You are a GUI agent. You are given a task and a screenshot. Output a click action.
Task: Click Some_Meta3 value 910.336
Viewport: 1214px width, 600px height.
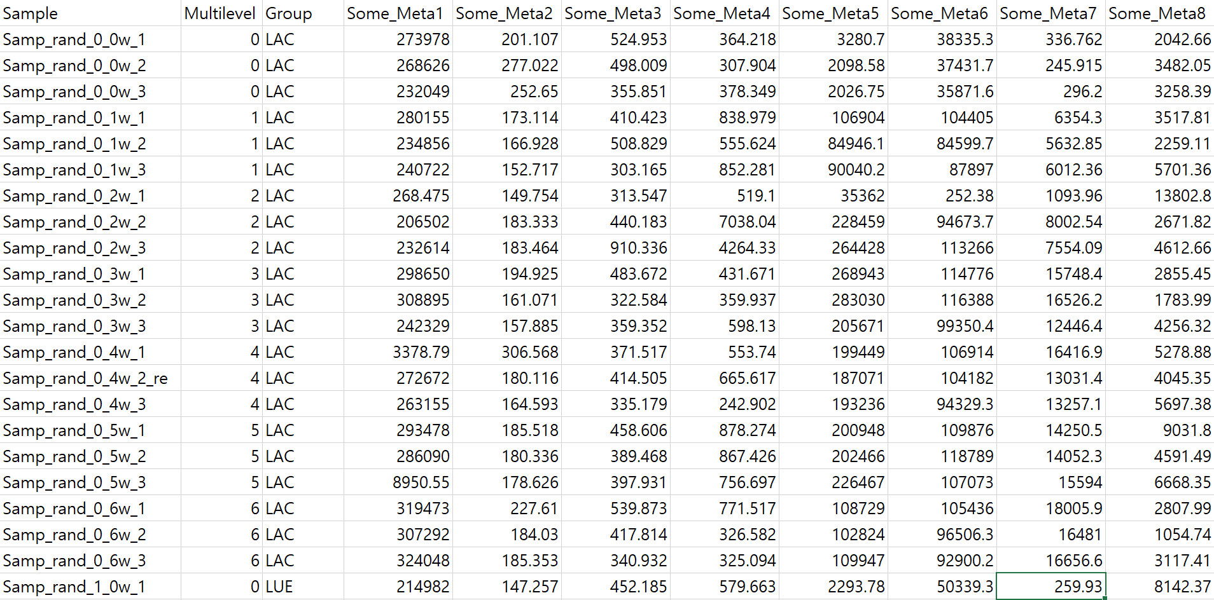[616, 248]
